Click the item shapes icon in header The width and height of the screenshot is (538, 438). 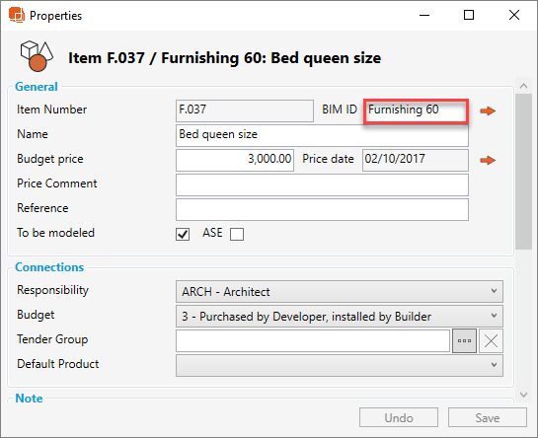pos(37,56)
